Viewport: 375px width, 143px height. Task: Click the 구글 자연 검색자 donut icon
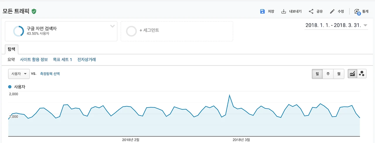(x=18, y=31)
